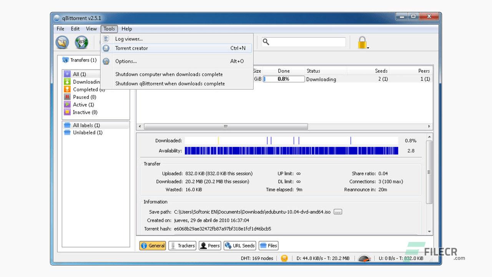492x277 pixels.
Task: Sort by the Status column header
Action: [326, 71]
